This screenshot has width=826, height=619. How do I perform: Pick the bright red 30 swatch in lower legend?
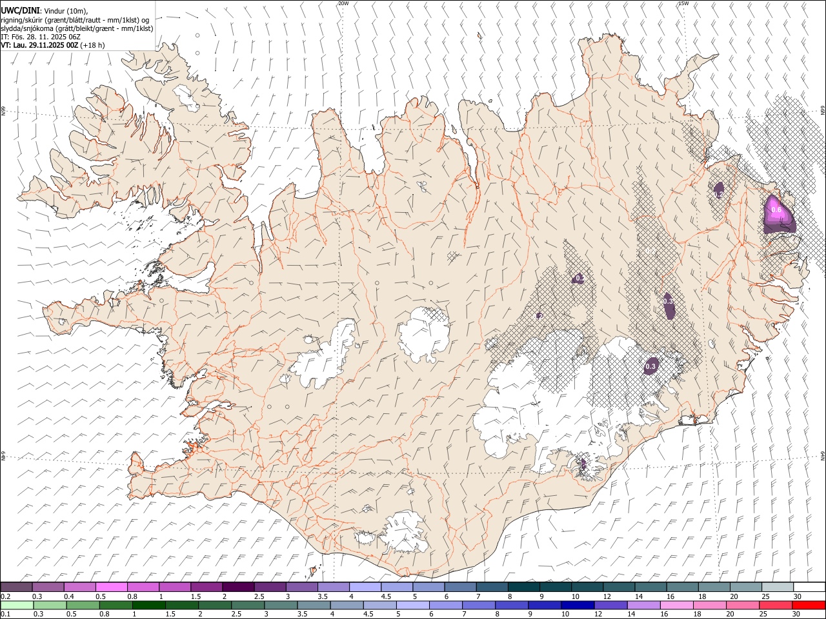[x=809, y=605]
